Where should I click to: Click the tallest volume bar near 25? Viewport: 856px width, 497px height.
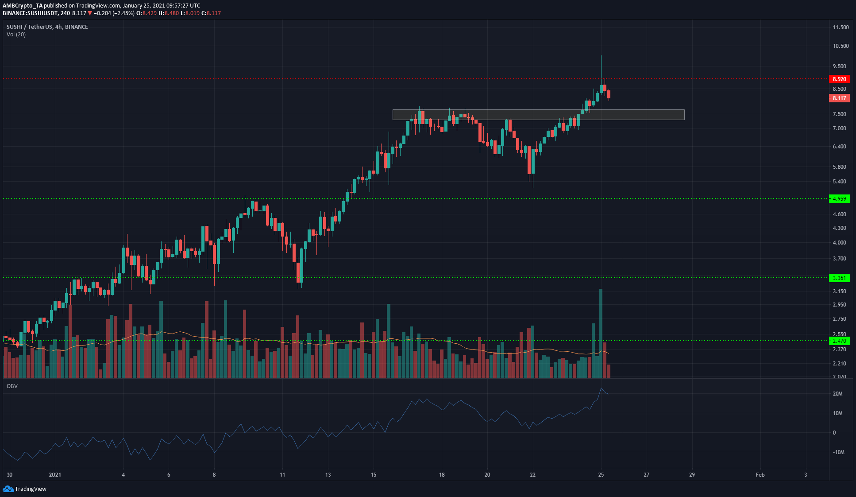pos(601,334)
